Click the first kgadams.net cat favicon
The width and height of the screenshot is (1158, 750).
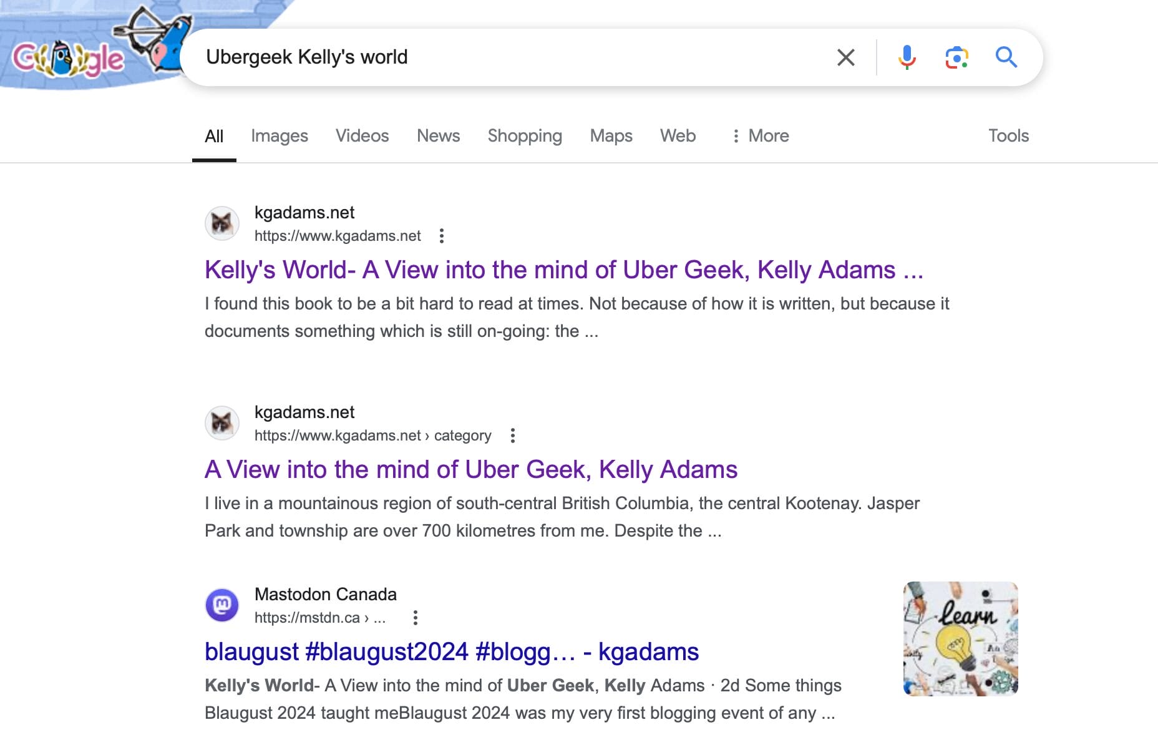[x=222, y=223]
